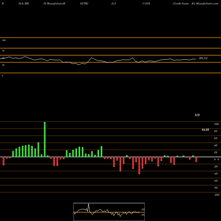Click the USOI symbol text in header
221x221 pixels.
pos(147,4)
